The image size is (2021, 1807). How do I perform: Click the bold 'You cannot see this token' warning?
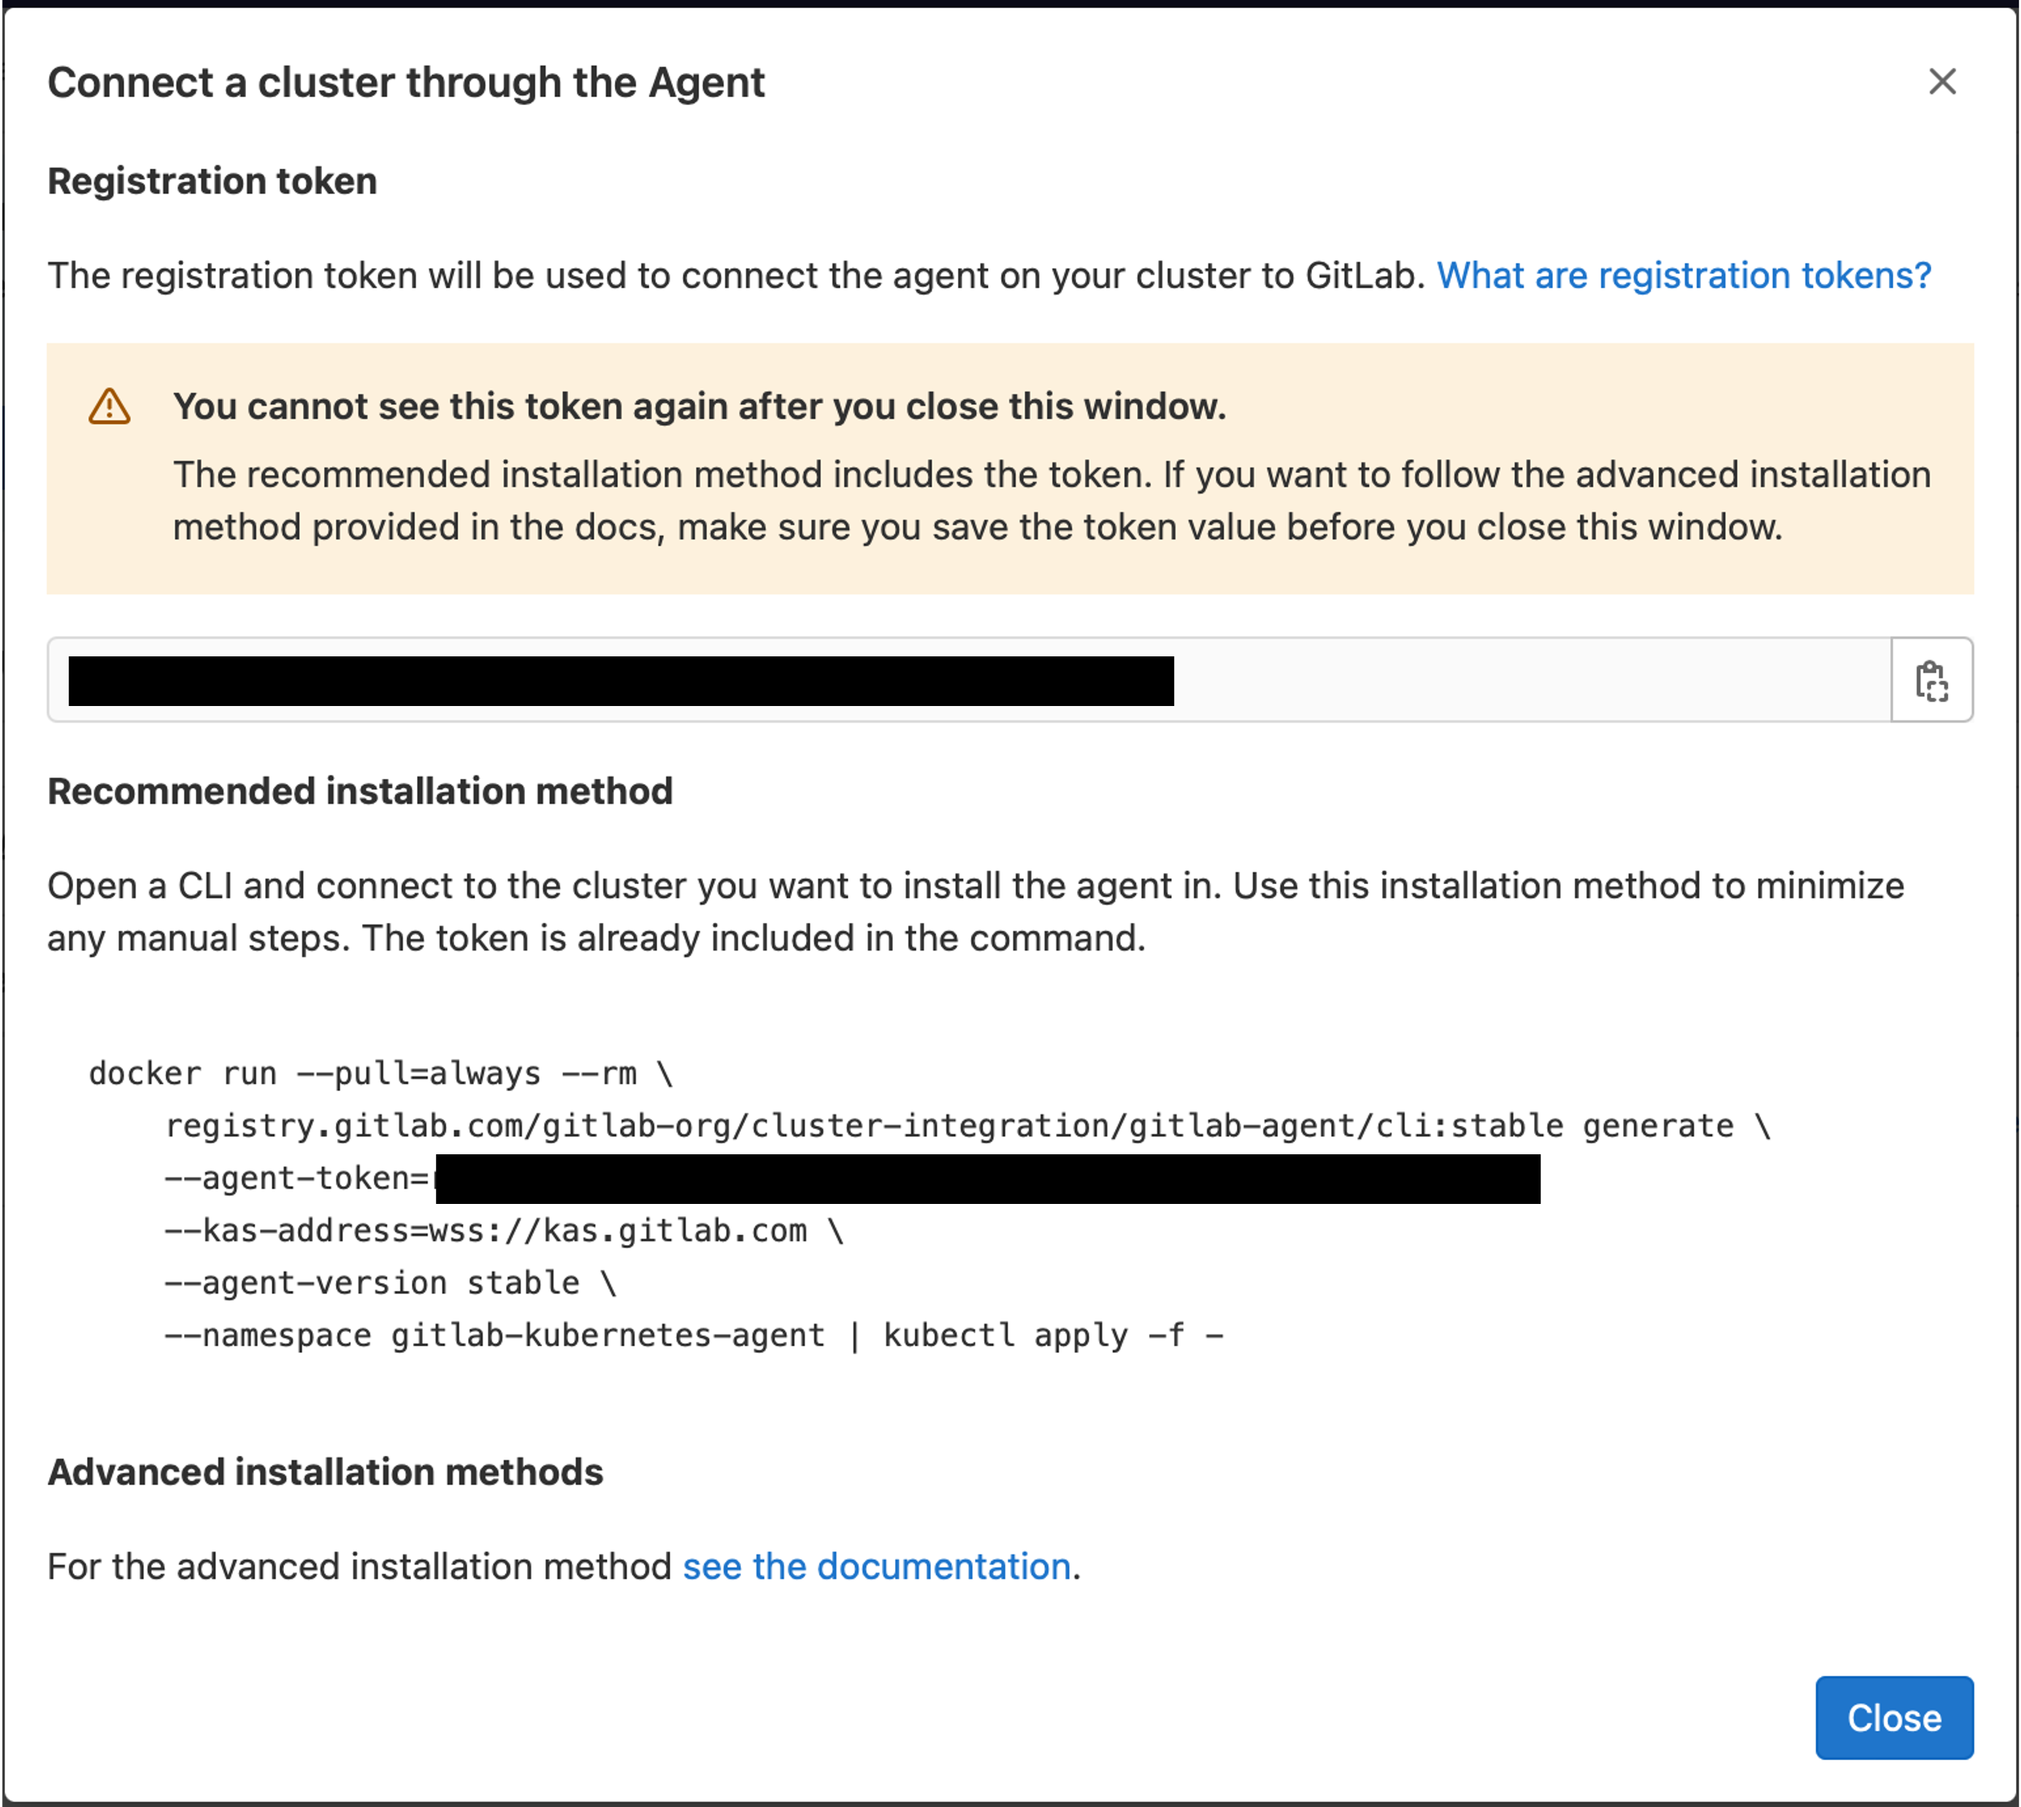[699, 406]
